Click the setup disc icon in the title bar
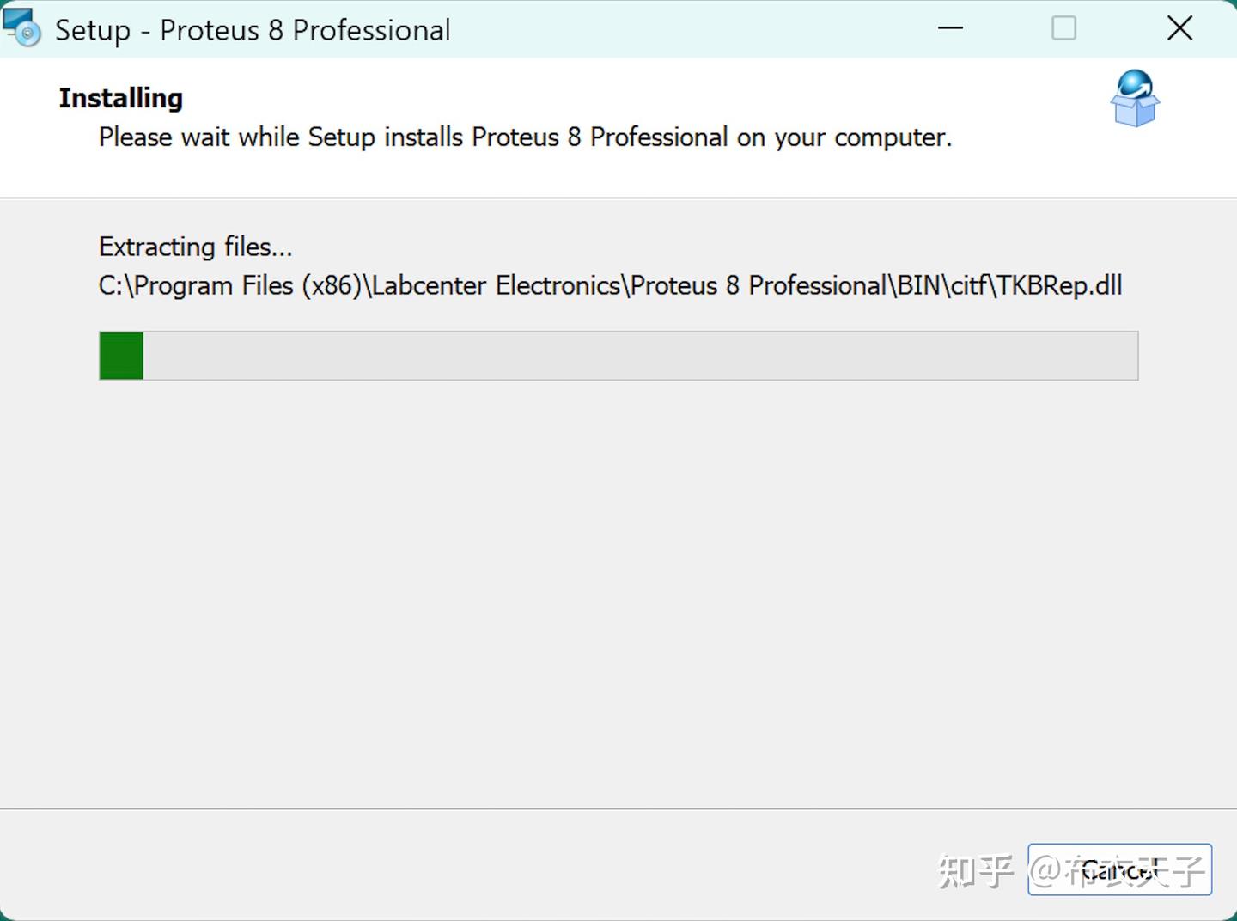 click(x=23, y=28)
